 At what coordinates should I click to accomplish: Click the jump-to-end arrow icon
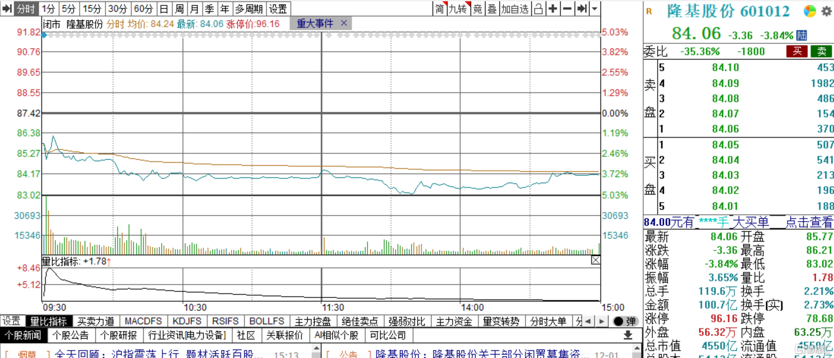pos(582,9)
